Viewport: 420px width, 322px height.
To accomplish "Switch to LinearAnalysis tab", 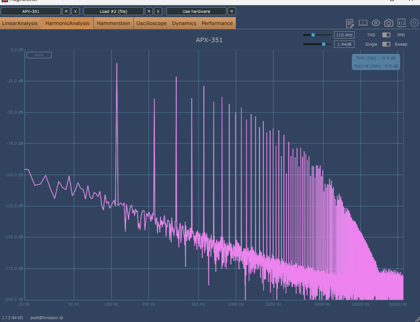I will [20, 23].
